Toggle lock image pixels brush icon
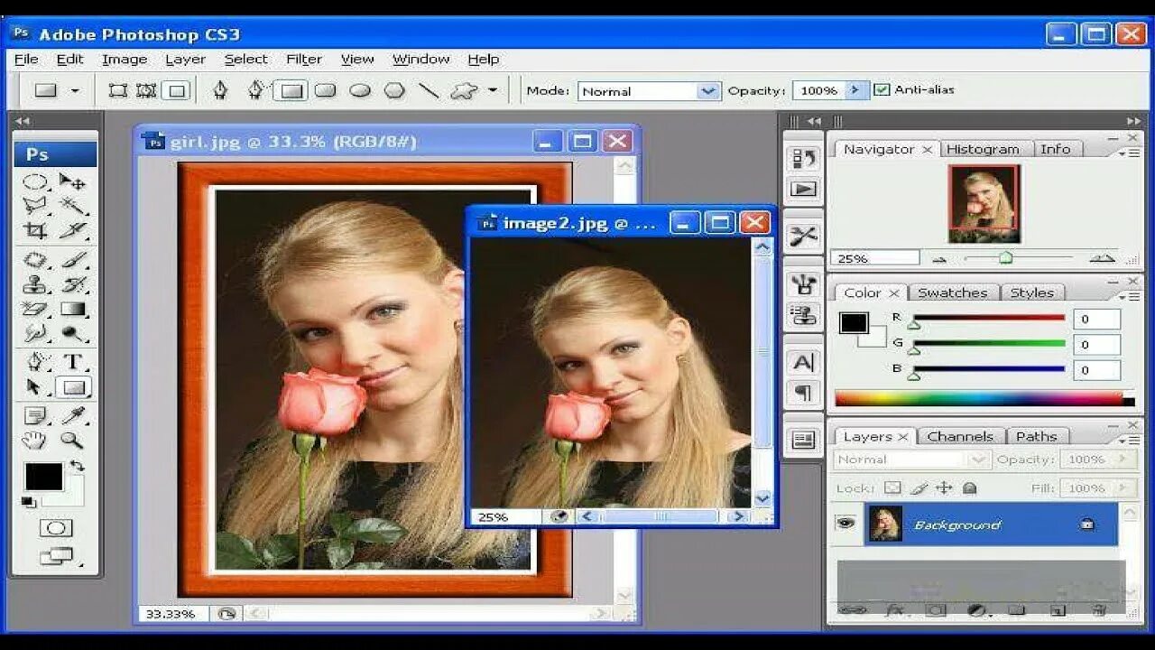Viewport: 1155px width, 650px height. [x=919, y=487]
